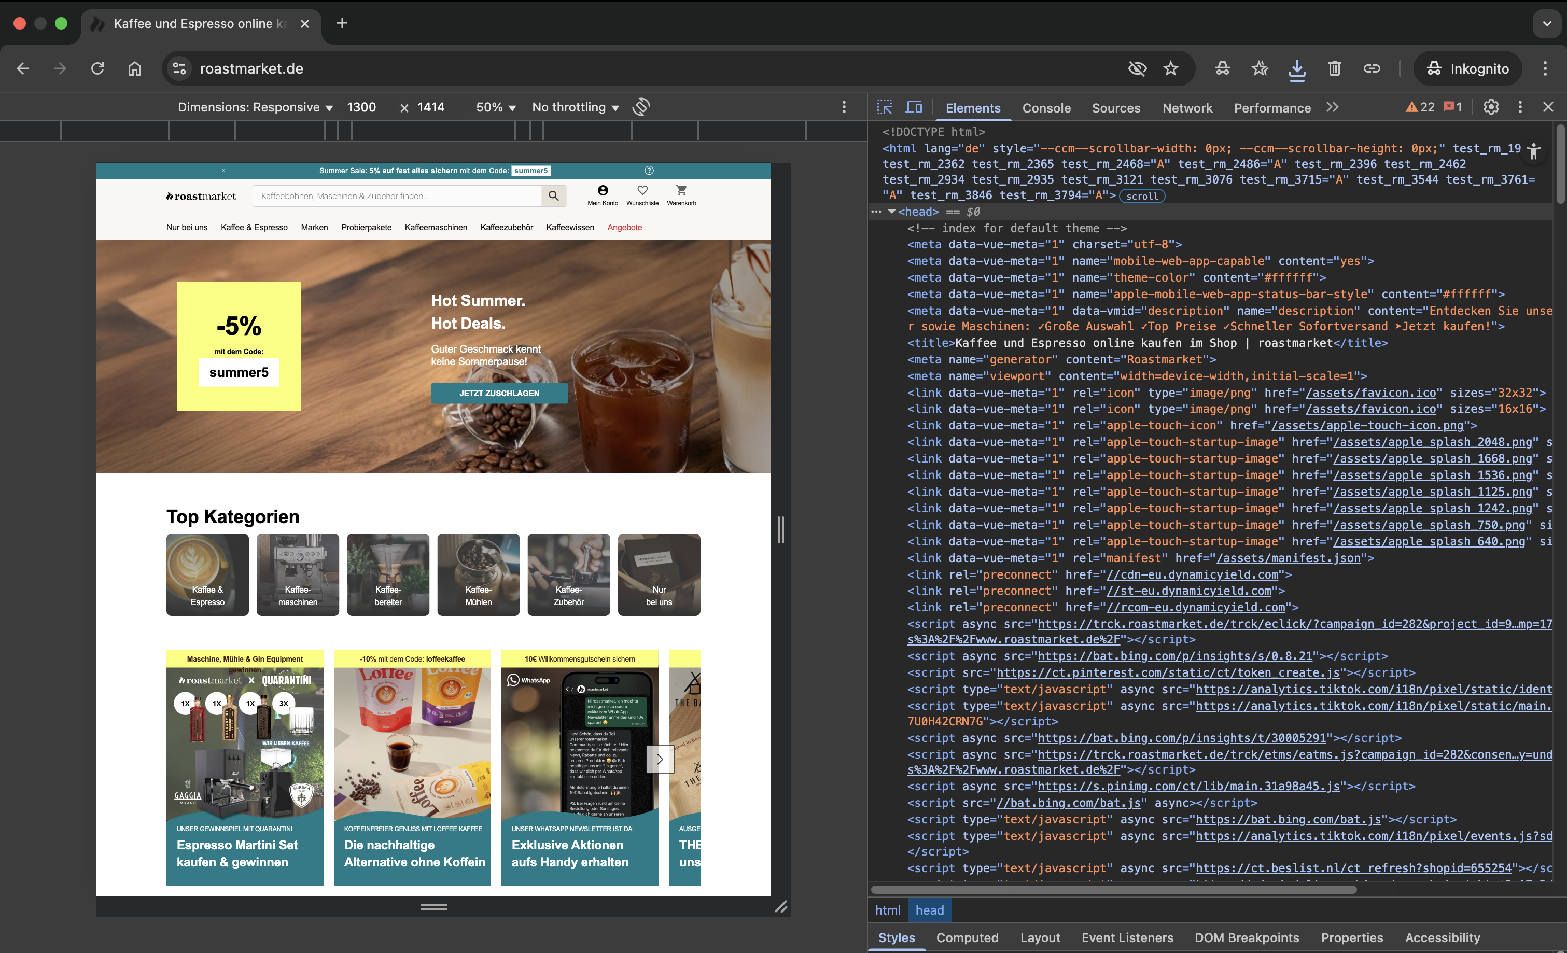Click the roastmarket site logo
Screen dimensions: 1567x953
201,196
